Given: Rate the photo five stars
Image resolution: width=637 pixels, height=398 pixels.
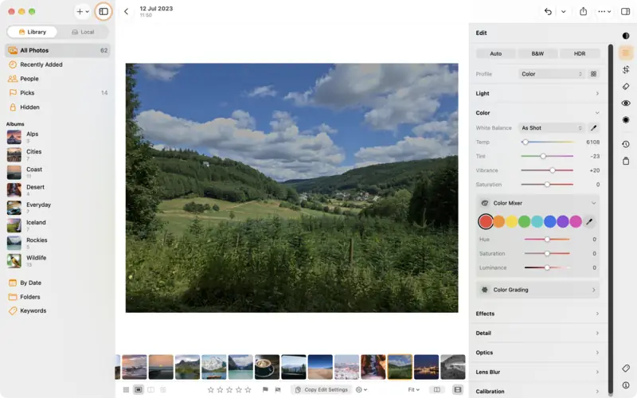Looking at the screenshot, I should [x=248, y=389].
